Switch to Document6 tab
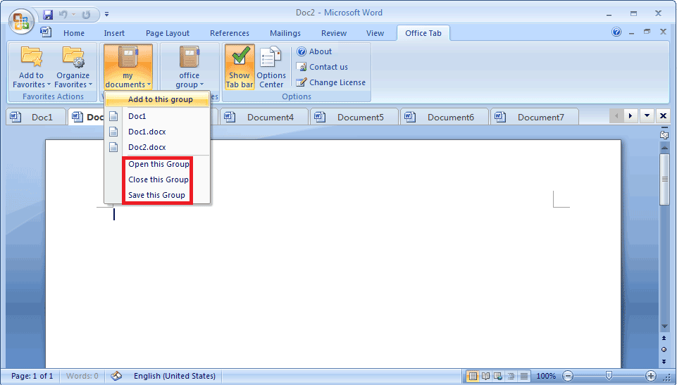Image resolution: width=677 pixels, height=385 pixels. coord(445,117)
